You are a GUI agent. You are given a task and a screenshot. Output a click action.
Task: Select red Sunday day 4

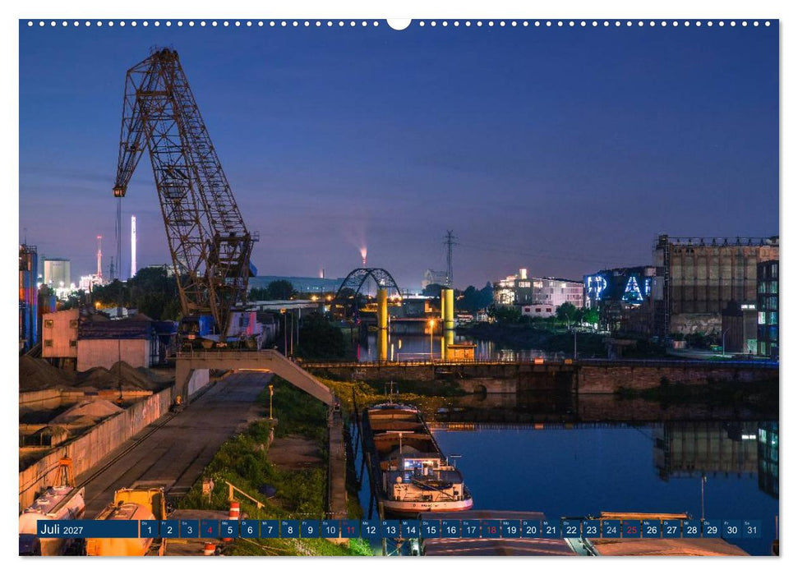click(x=210, y=529)
